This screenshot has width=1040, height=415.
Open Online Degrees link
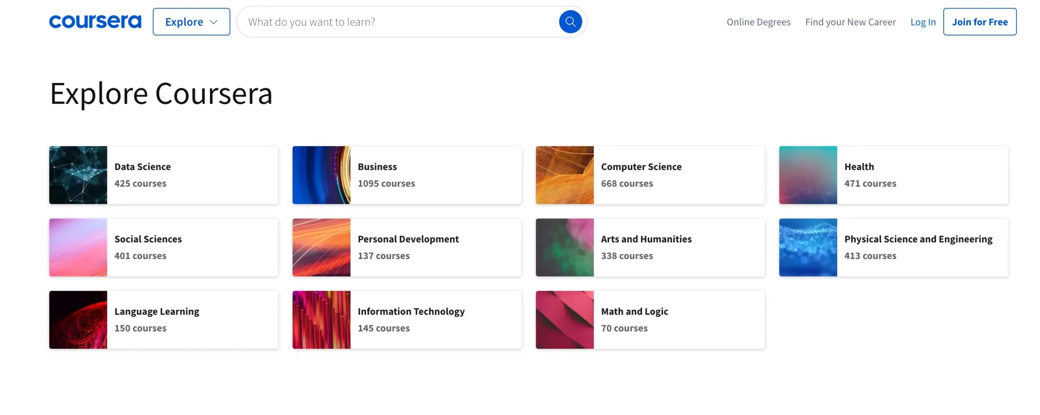pyautogui.click(x=758, y=22)
